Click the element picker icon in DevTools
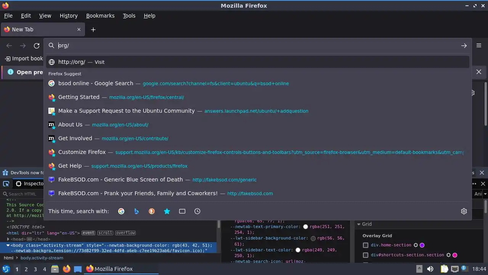The image size is (488, 275). point(6,184)
